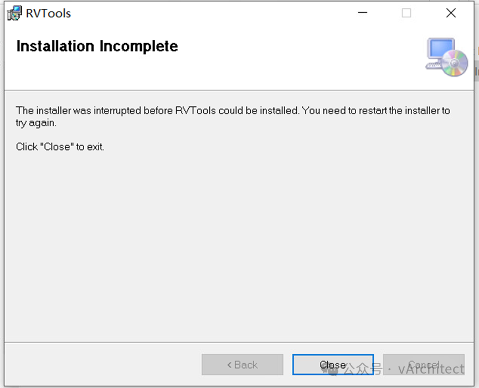Click the RVTools title text
The height and width of the screenshot is (388, 479).
[x=48, y=13]
